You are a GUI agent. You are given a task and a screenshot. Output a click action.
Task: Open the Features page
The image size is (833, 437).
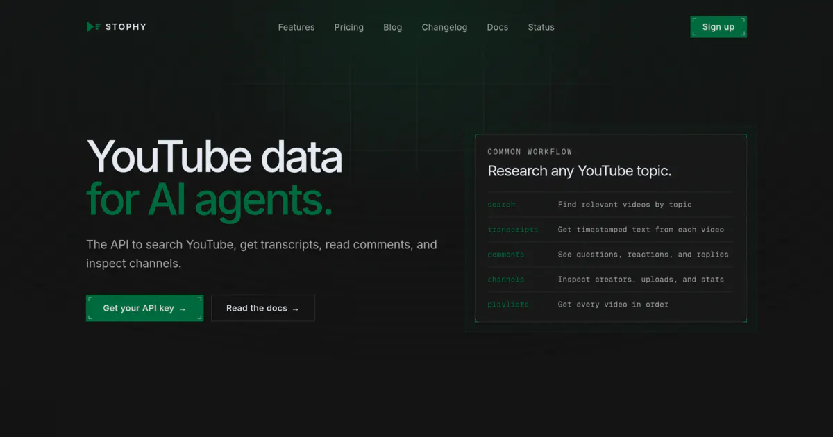(x=296, y=27)
